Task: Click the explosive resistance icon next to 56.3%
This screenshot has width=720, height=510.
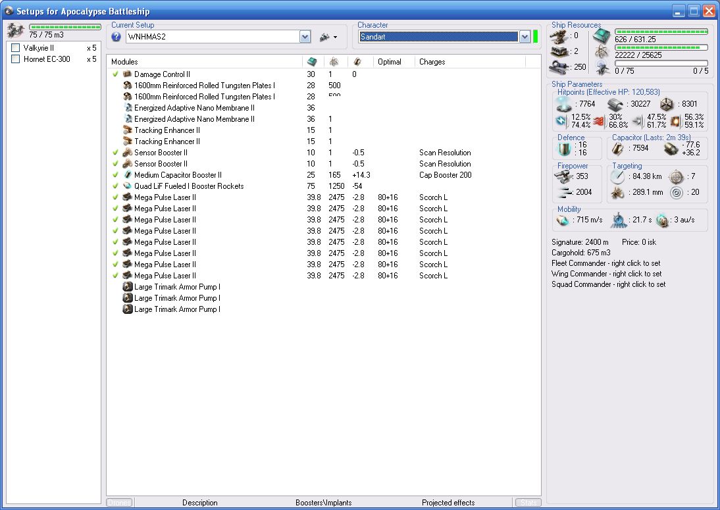Action: (675, 121)
